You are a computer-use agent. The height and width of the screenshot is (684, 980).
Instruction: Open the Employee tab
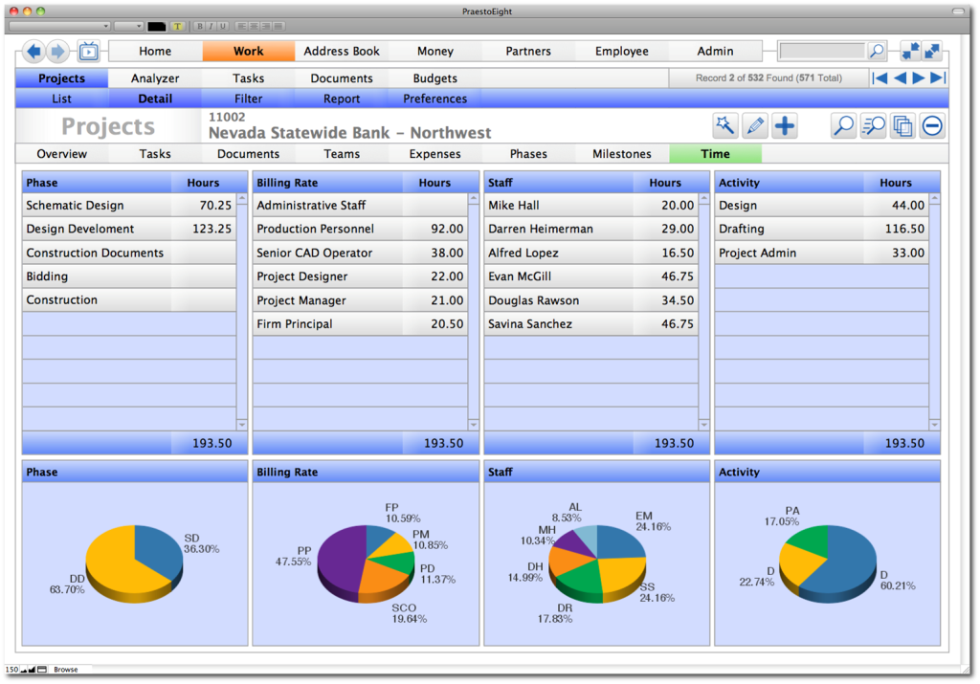(x=621, y=52)
